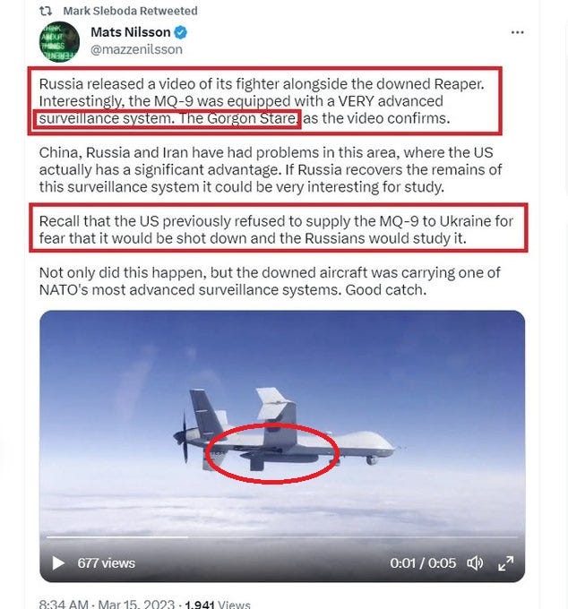Click the 8:34 AM Mar 15, 2023 timestamp
The image size is (568, 609).
point(107,604)
